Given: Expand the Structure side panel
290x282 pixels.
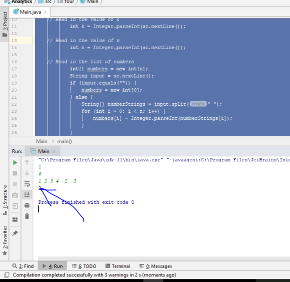Looking at the screenshot, I should (5, 200).
